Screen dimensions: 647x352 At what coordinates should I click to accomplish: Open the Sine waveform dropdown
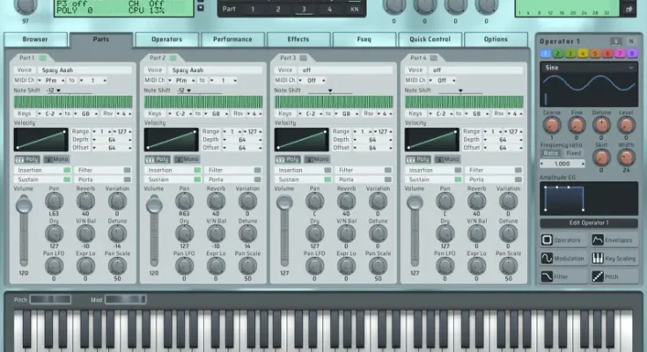coord(589,68)
